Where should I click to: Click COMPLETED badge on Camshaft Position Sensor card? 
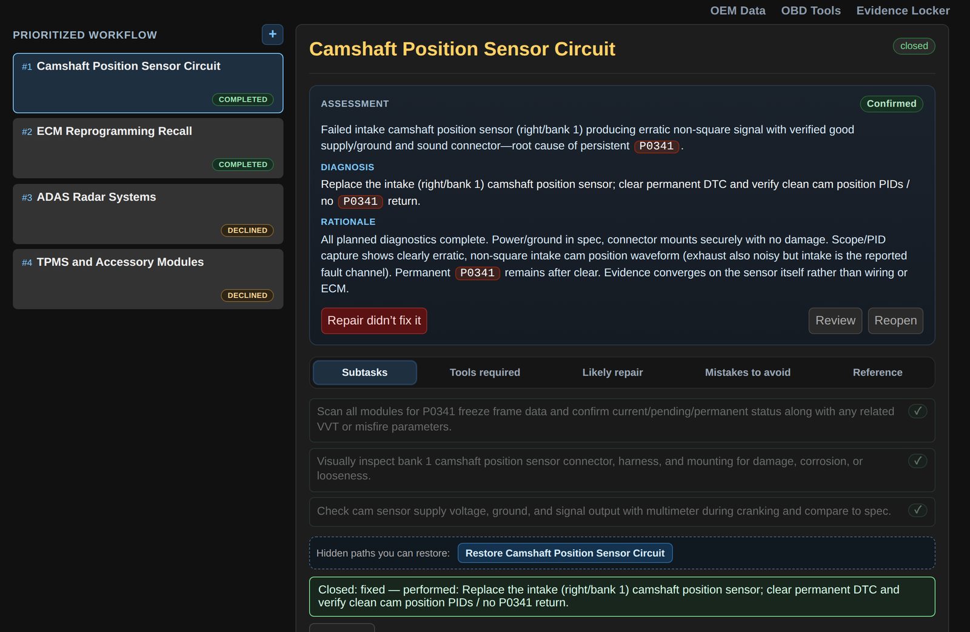[x=243, y=99]
